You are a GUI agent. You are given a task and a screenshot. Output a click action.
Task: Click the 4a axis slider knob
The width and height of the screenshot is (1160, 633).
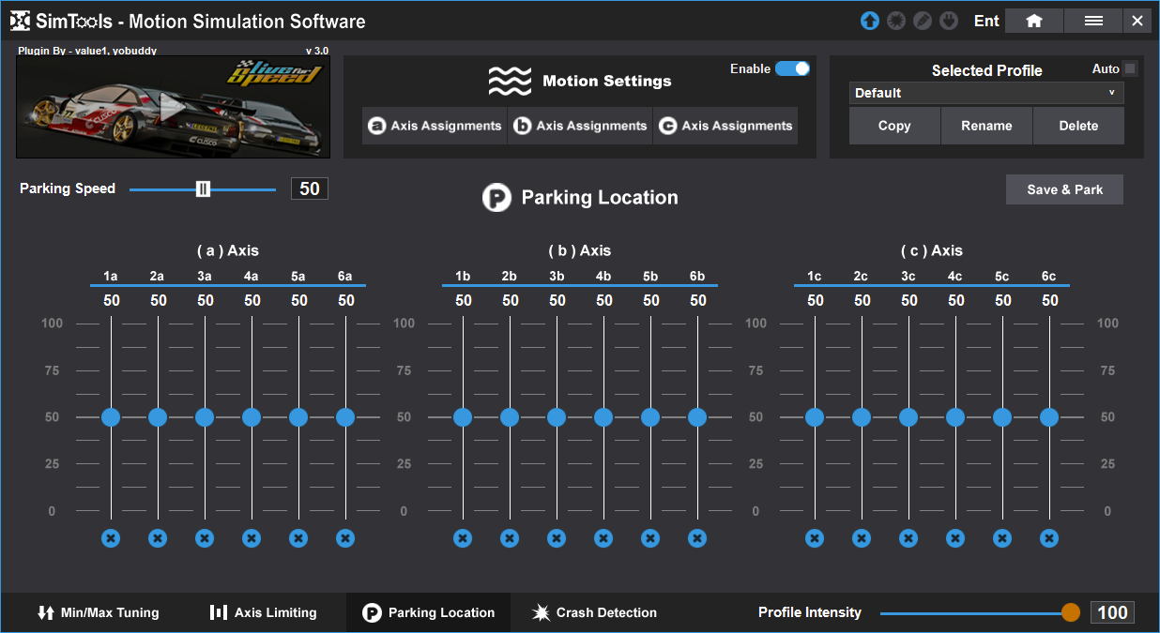coord(252,417)
